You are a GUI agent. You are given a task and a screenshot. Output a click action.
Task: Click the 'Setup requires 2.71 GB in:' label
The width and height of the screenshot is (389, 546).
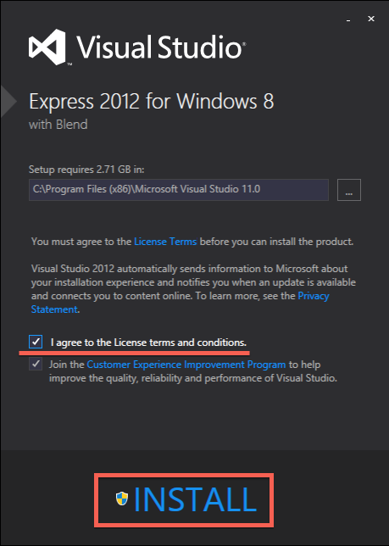86,170
